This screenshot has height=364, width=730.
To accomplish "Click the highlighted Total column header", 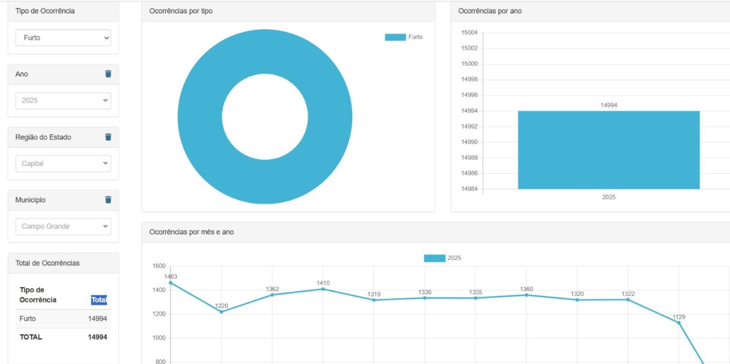I will (99, 300).
